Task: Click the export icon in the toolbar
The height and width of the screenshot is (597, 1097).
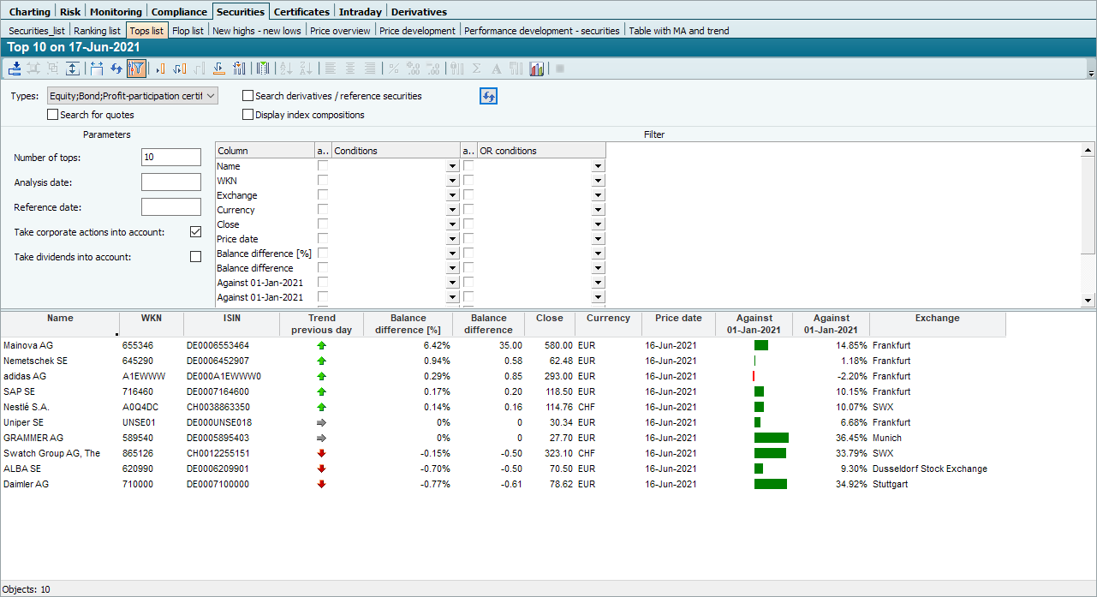Action: [x=15, y=69]
